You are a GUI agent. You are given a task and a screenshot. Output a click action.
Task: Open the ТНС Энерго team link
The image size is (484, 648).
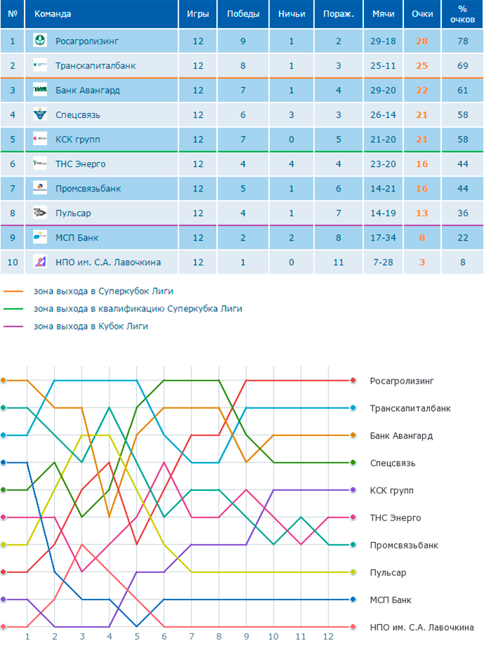coord(81,164)
